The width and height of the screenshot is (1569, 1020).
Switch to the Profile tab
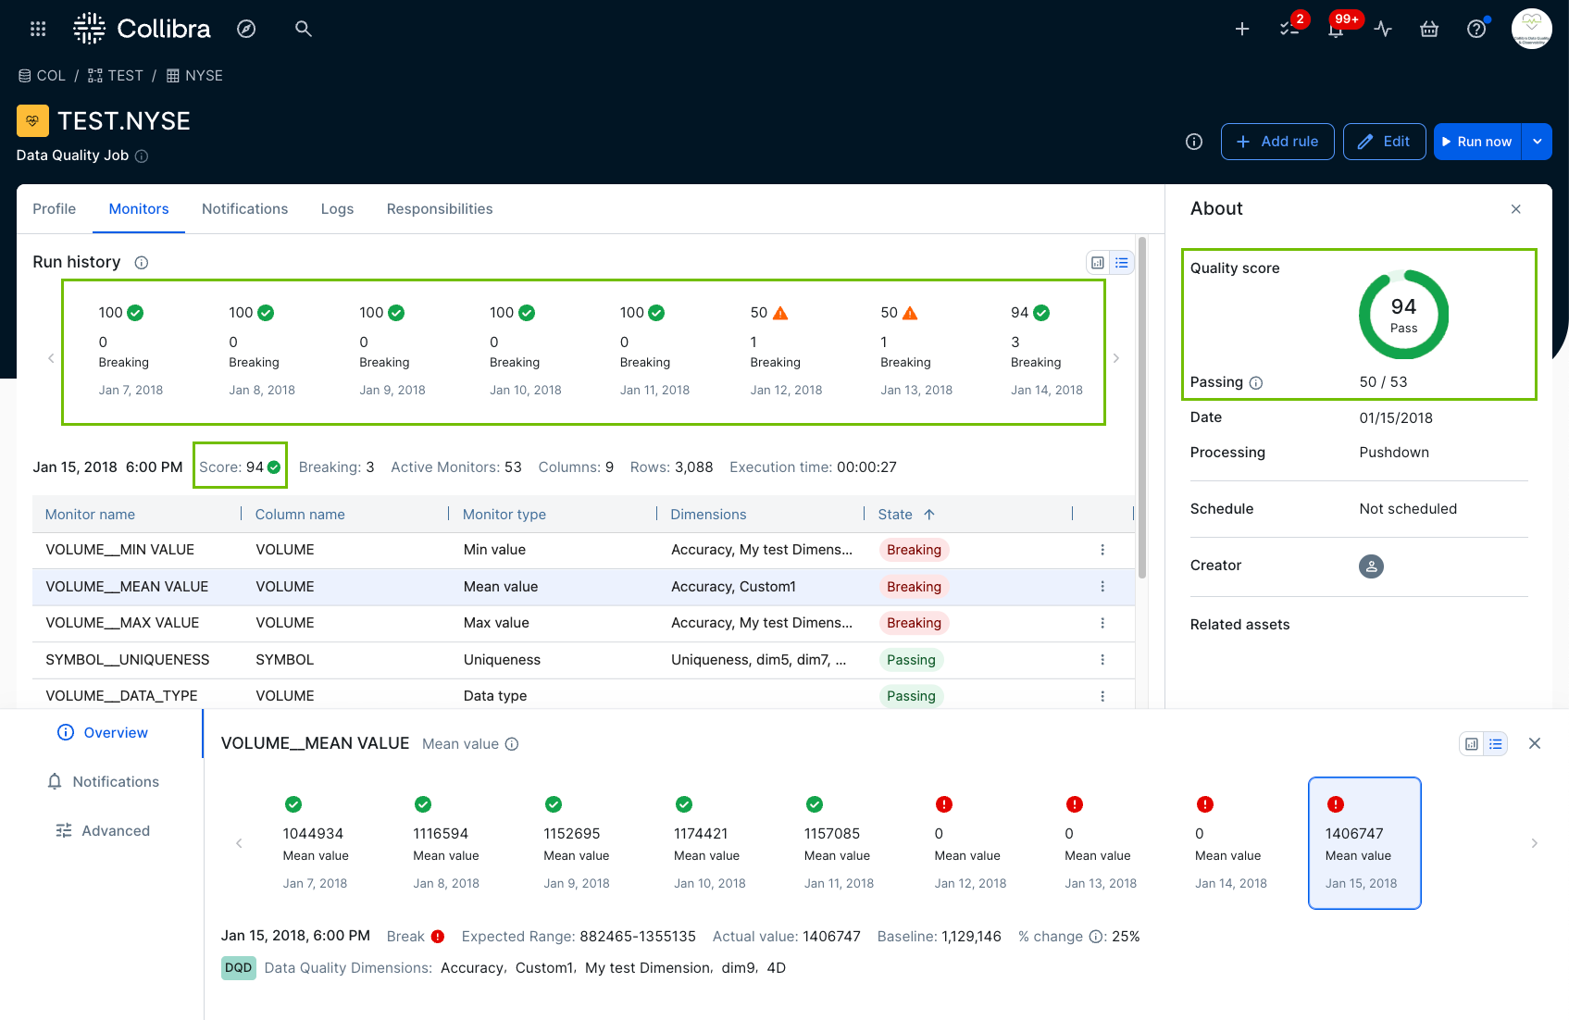[x=54, y=209]
